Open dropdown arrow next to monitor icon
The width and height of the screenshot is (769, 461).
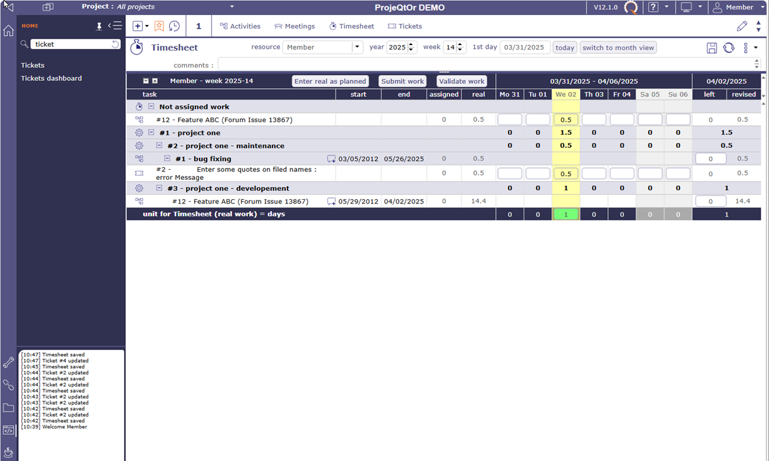tap(700, 7)
